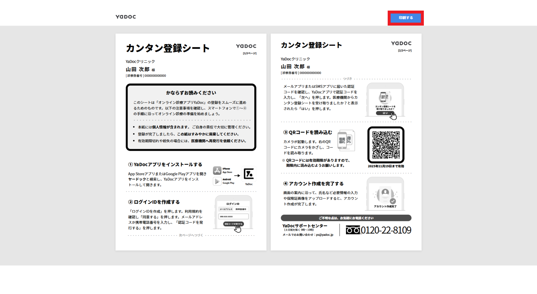Click the account completion phone illustration
This screenshot has width=537, height=294.
[385, 193]
